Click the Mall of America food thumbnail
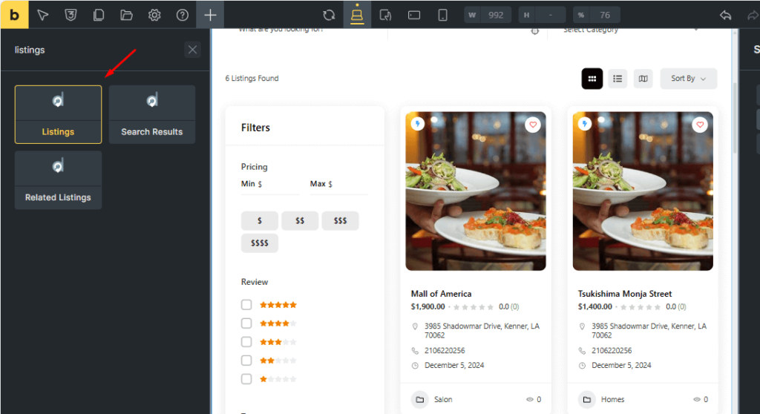 (x=476, y=191)
